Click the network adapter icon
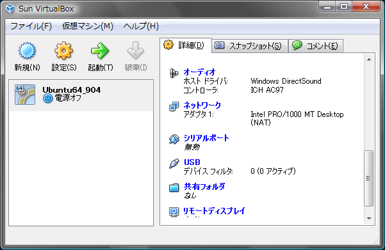This screenshot has width=385, height=250. (174, 106)
